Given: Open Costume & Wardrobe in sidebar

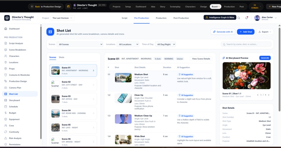Looking at the screenshot, I should pyautogui.click(x=20, y=75).
